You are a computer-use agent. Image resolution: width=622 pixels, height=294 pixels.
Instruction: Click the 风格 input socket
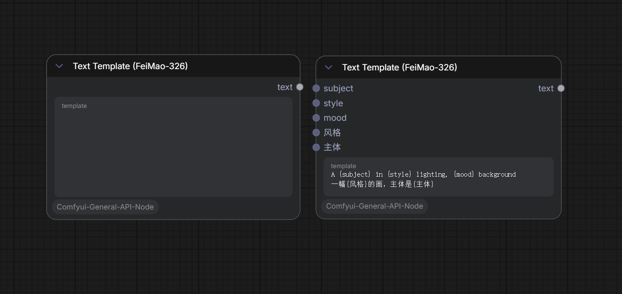pyautogui.click(x=316, y=133)
